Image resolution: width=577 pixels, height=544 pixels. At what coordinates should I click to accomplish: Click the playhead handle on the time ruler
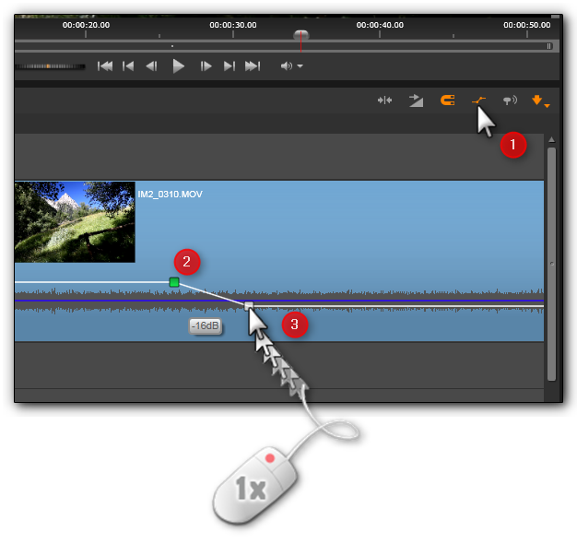(301, 35)
